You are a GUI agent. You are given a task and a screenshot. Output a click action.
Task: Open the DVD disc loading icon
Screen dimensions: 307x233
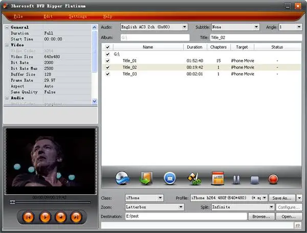point(123,178)
